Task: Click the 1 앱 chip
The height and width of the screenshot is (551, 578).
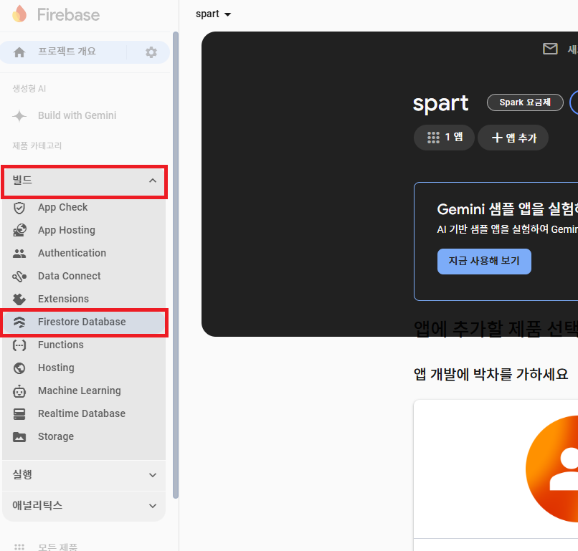Action: click(x=444, y=138)
